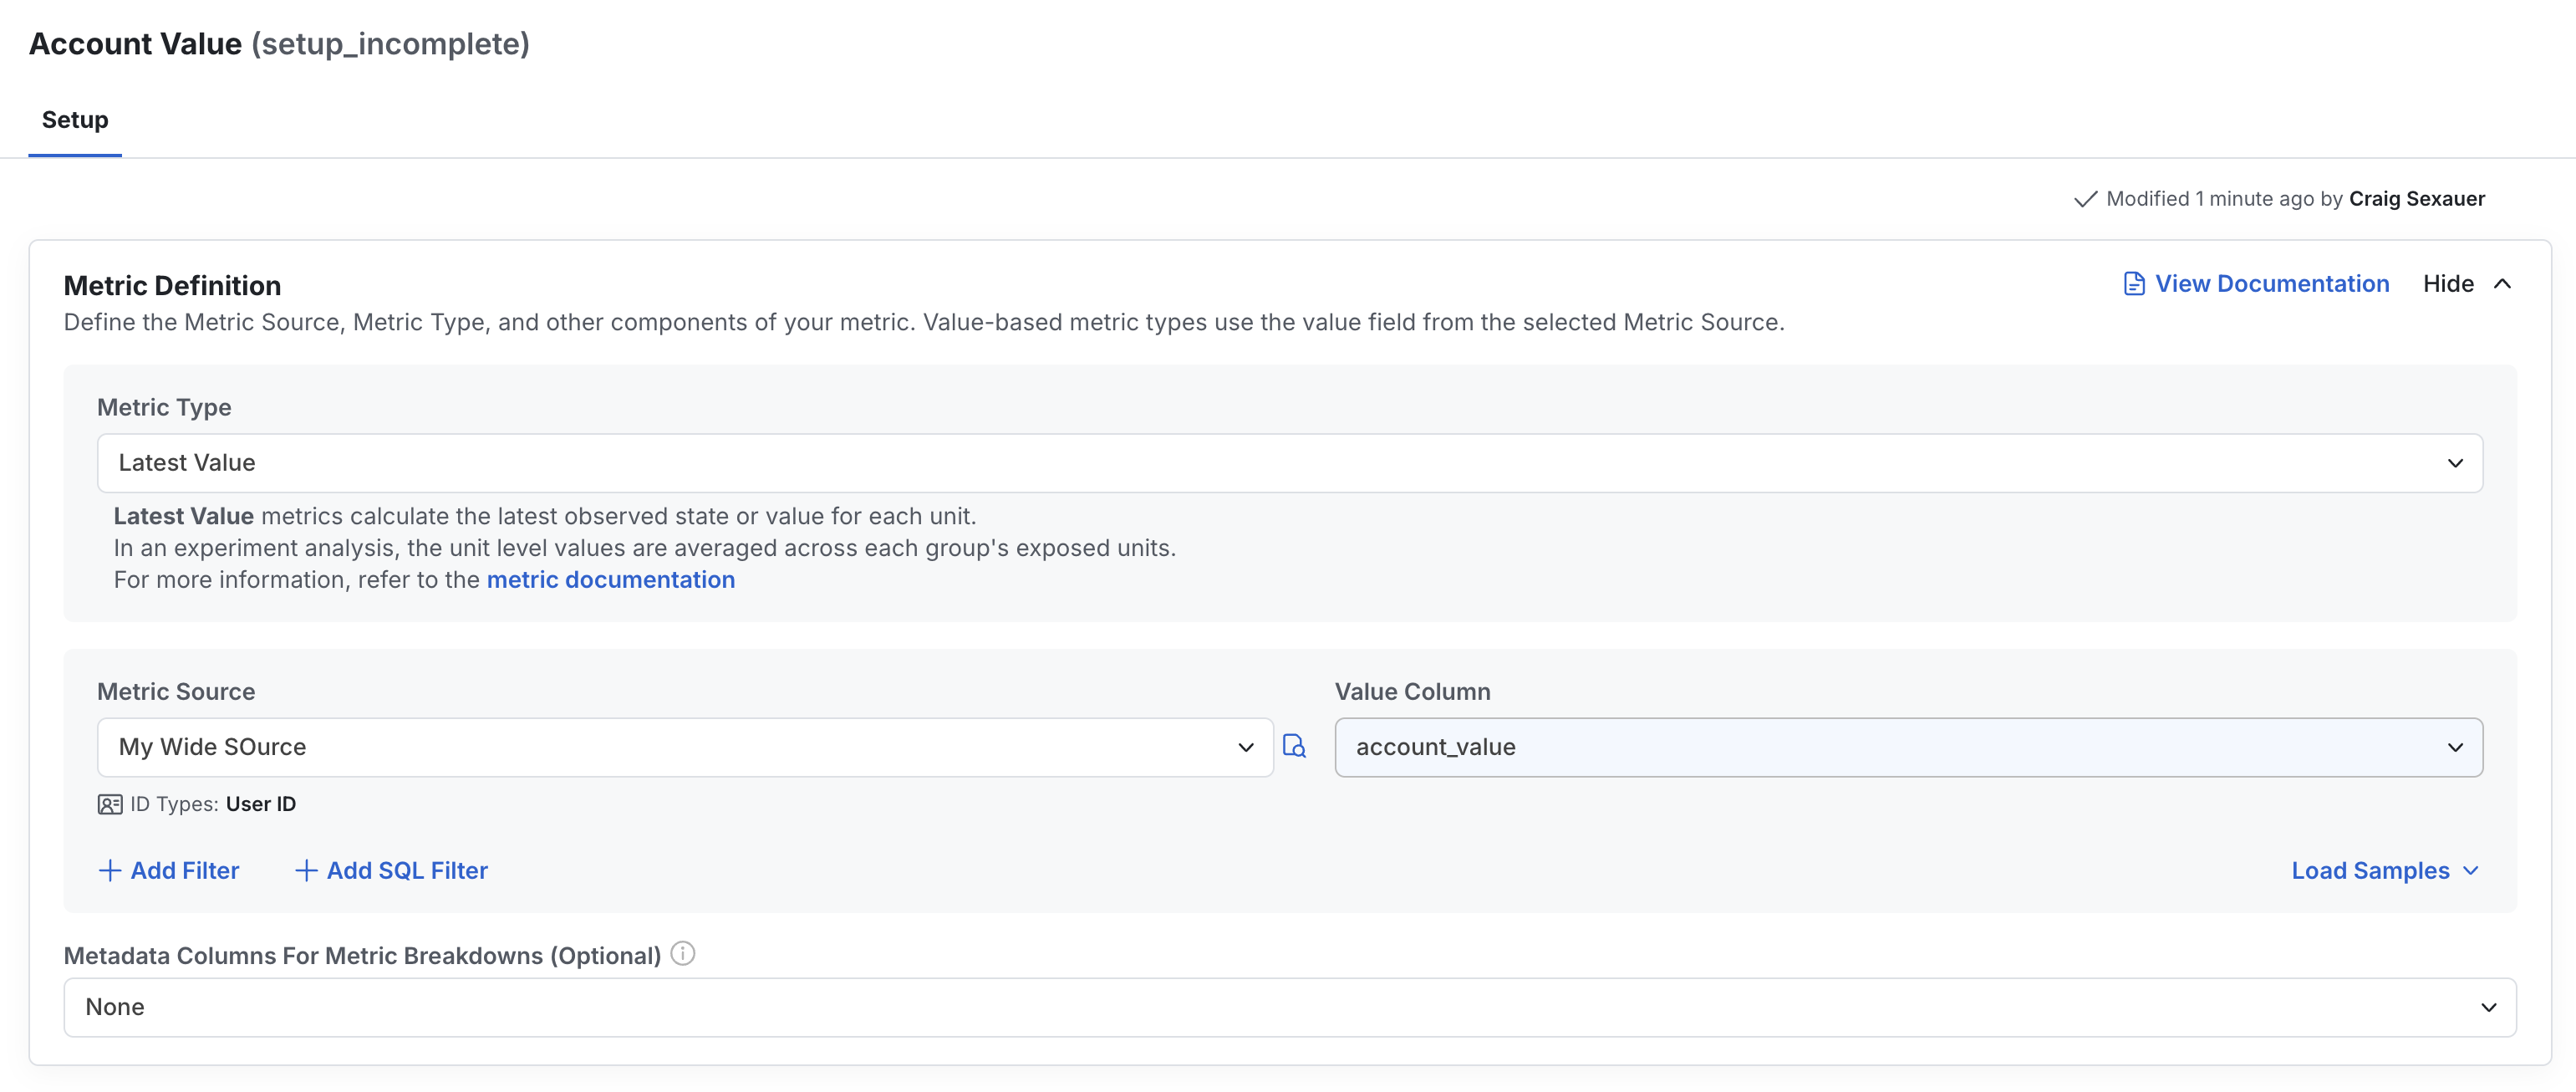Click Add Filter
2576x1092 pixels.
(184, 870)
